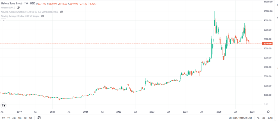Screen dimensions: 278x121
Task: Open timezone menu showing UTC+5:30
Action: (240, 118)
